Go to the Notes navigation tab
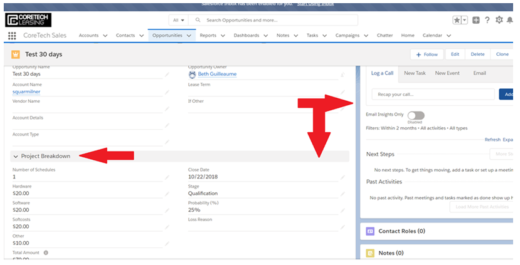This screenshot has height=265, width=520. [283, 36]
